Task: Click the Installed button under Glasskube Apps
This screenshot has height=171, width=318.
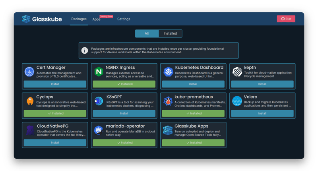Action: click(193, 142)
